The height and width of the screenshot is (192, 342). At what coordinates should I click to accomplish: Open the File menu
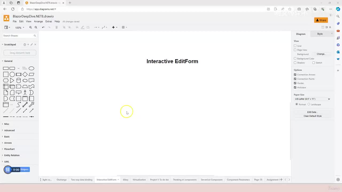point(15,21)
